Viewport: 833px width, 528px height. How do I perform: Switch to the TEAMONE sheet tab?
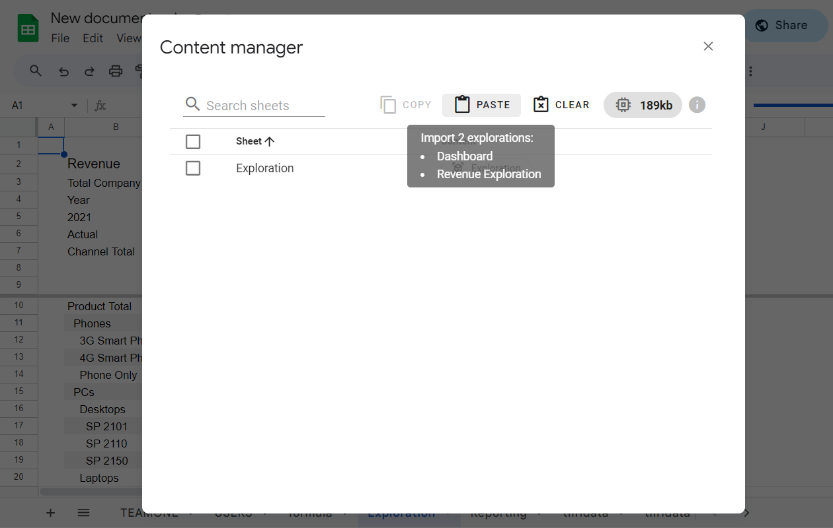pyautogui.click(x=149, y=513)
